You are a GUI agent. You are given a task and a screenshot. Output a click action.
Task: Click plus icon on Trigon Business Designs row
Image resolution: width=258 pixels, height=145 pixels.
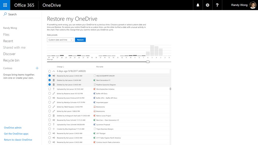[54, 129]
